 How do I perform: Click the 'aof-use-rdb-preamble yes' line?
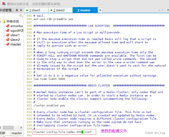tap(53, 19)
